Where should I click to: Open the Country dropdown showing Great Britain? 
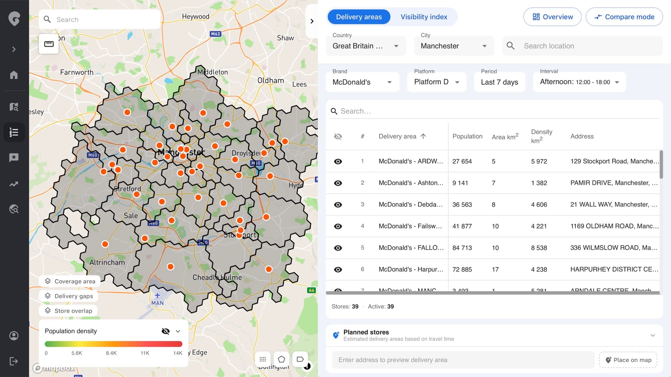coord(366,46)
